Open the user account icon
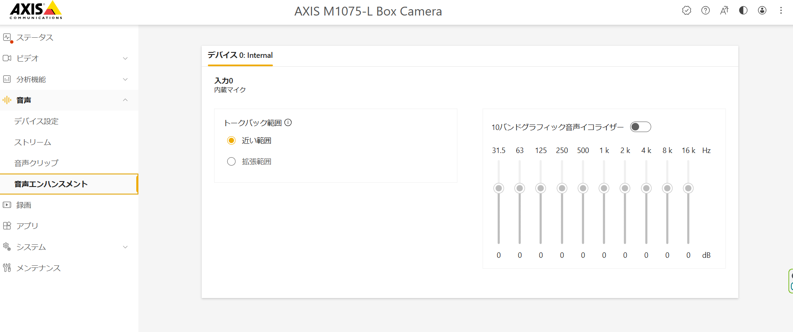The width and height of the screenshot is (793, 332). click(x=762, y=10)
